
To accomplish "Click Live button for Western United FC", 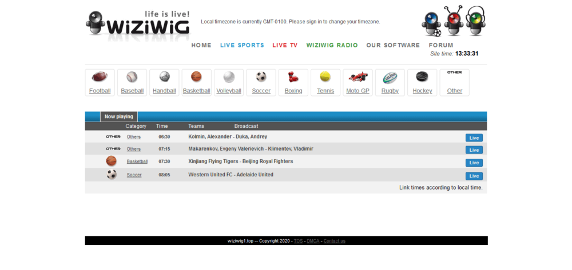I will pos(474,176).
